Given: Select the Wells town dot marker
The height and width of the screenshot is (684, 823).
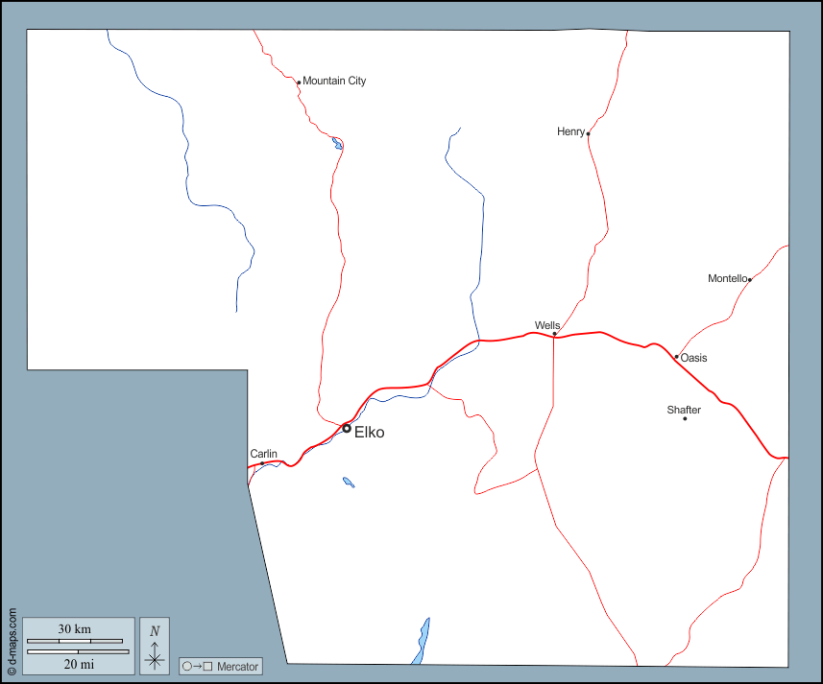Looking at the screenshot, I should (x=554, y=334).
